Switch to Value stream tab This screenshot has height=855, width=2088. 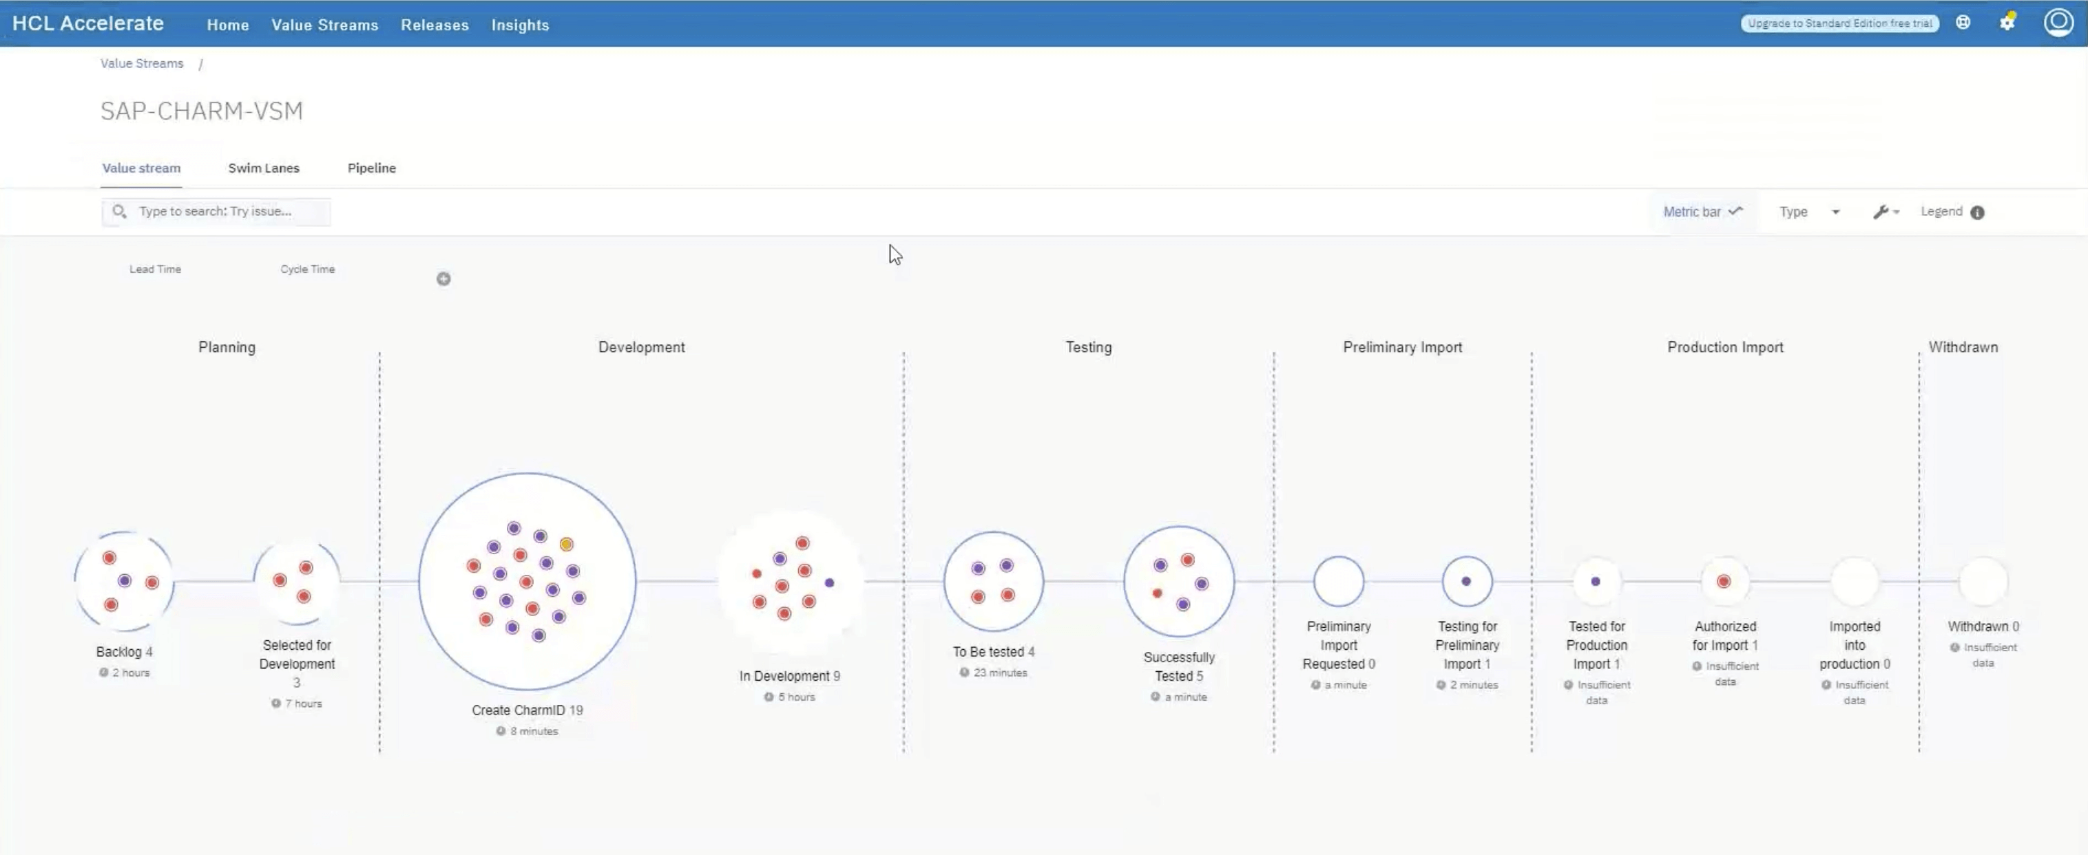141,168
